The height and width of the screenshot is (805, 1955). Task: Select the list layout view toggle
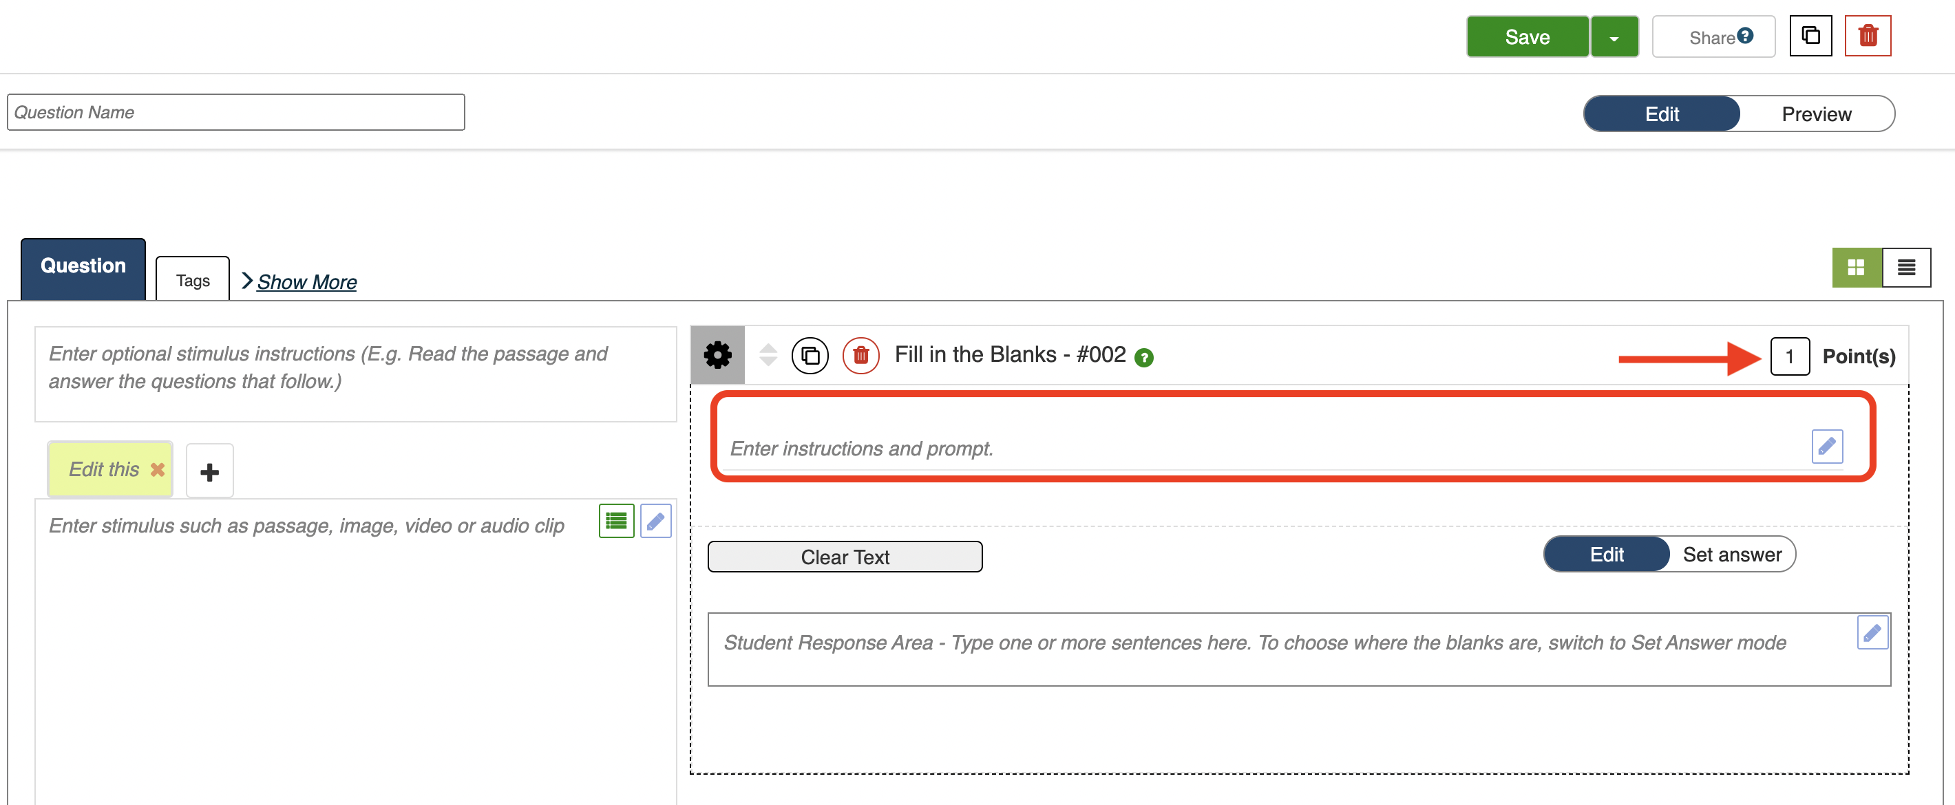pyautogui.click(x=1906, y=267)
